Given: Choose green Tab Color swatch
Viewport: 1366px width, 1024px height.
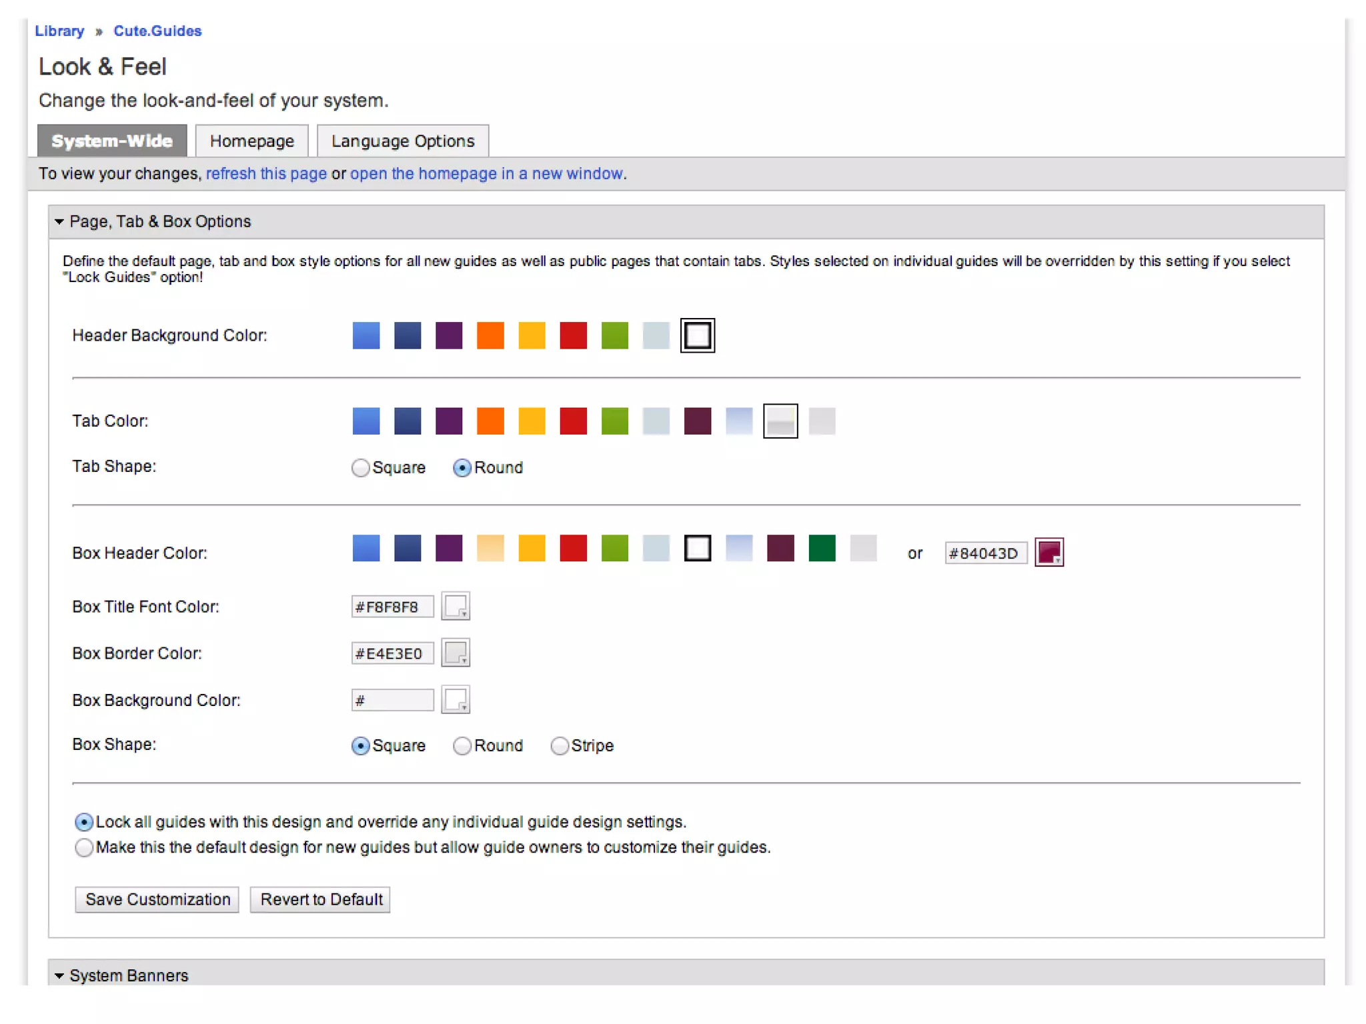Looking at the screenshot, I should (614, 421).
